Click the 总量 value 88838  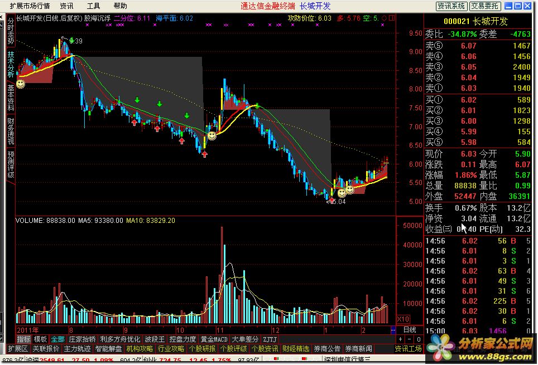point(465,186)
